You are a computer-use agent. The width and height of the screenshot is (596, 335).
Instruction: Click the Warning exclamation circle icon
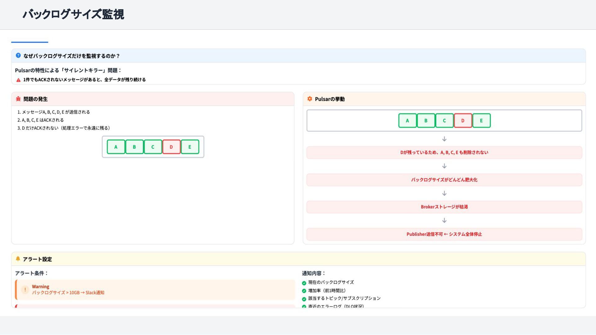[25, 290]
